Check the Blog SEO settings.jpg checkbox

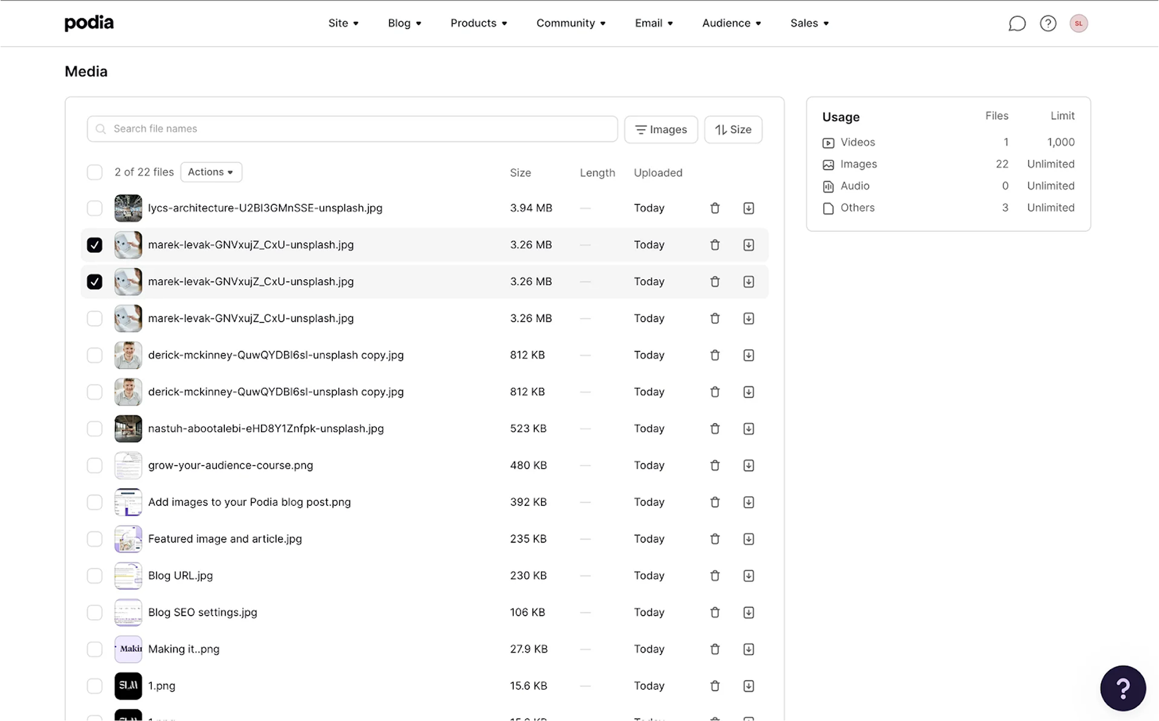coord(95,613)
